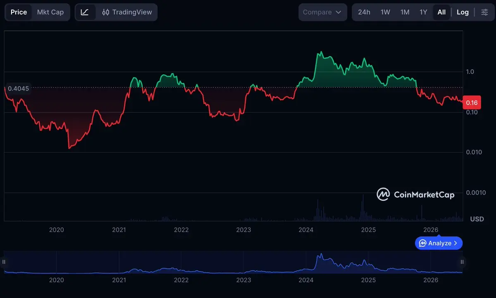The image size is (496, 298).
Task: Select the line chart icon
Action: (85, 12)
